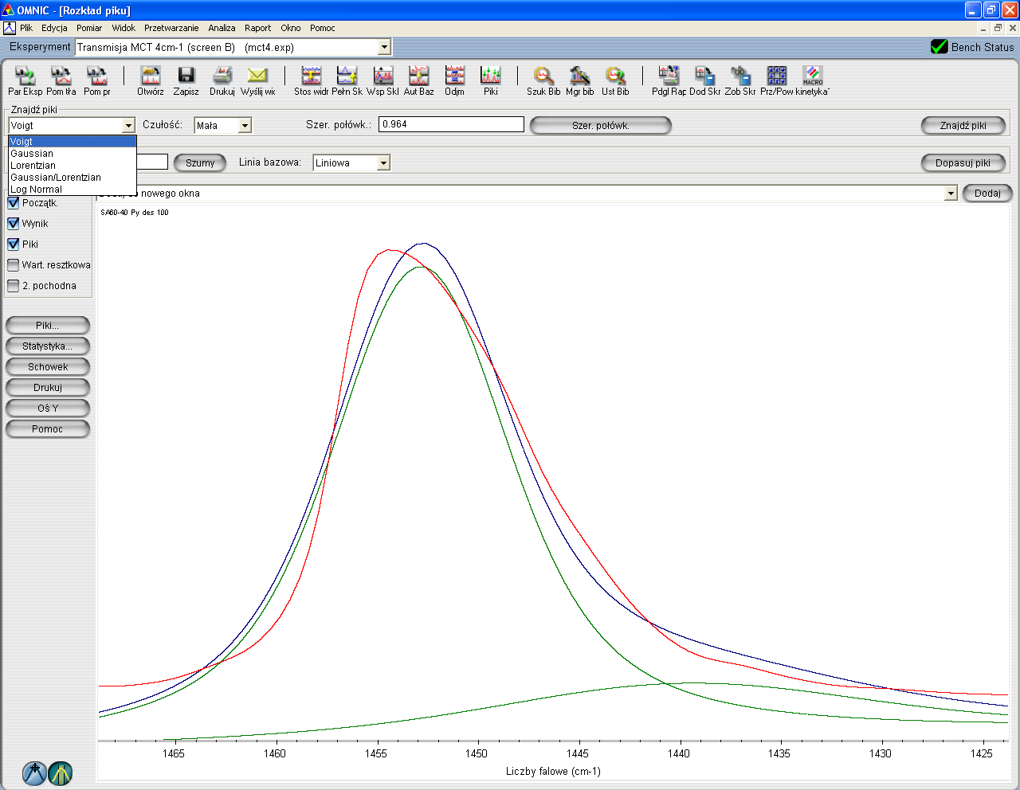Open the Widok menu
The height and width of the screenshot is (790, 1020).
tap(124, 28)
